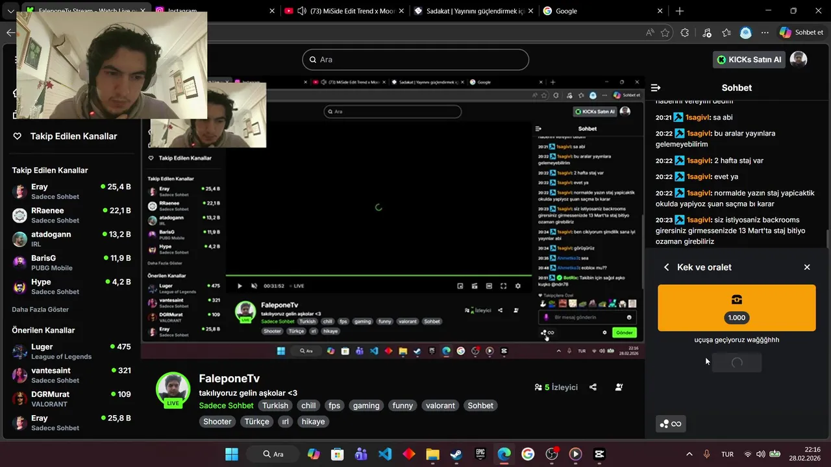Open OBS Studio from the taskbar
The width and height of the screenshot is (831, 467).
pos(552,454)
